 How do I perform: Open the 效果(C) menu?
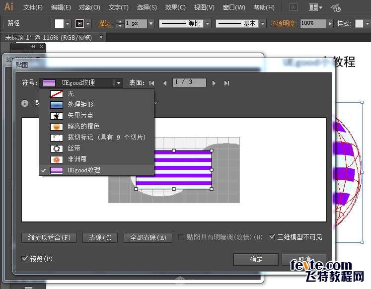[x=175, y=7]
